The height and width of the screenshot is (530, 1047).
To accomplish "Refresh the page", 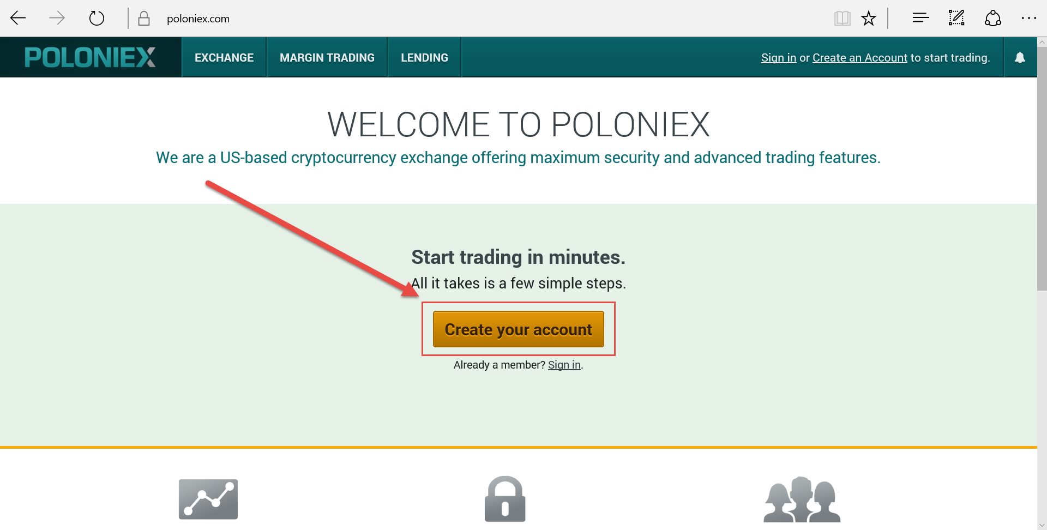I will pos(97,19).
